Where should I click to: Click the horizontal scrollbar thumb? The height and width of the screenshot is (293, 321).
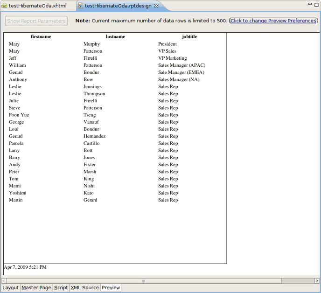pos(144,281)
